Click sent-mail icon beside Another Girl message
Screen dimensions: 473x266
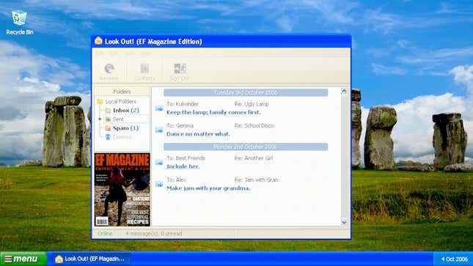(x=159, y=163)
